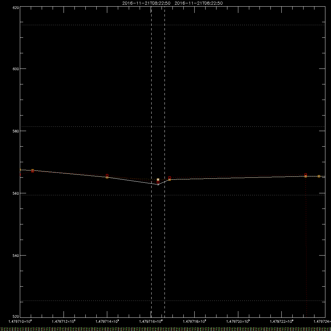331x331 pixels.
Task: Click the 1.479718×10⁹ x-axis label
Action: 194,321
